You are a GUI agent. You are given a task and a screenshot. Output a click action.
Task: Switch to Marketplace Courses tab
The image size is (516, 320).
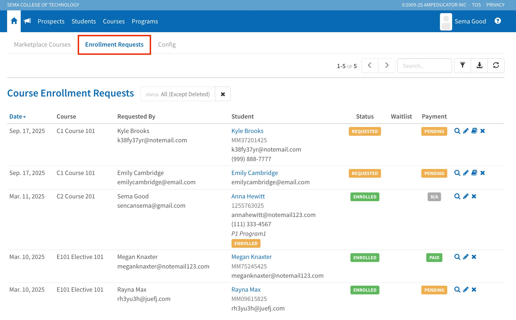(42, 44)
